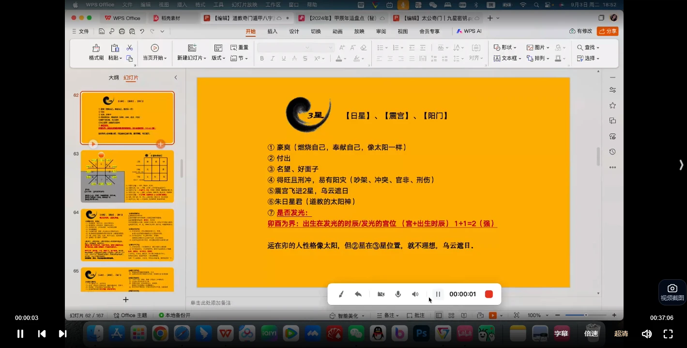Click the reading view book icon
This screenshot has height=348, width=687.
tap(464, 316)
